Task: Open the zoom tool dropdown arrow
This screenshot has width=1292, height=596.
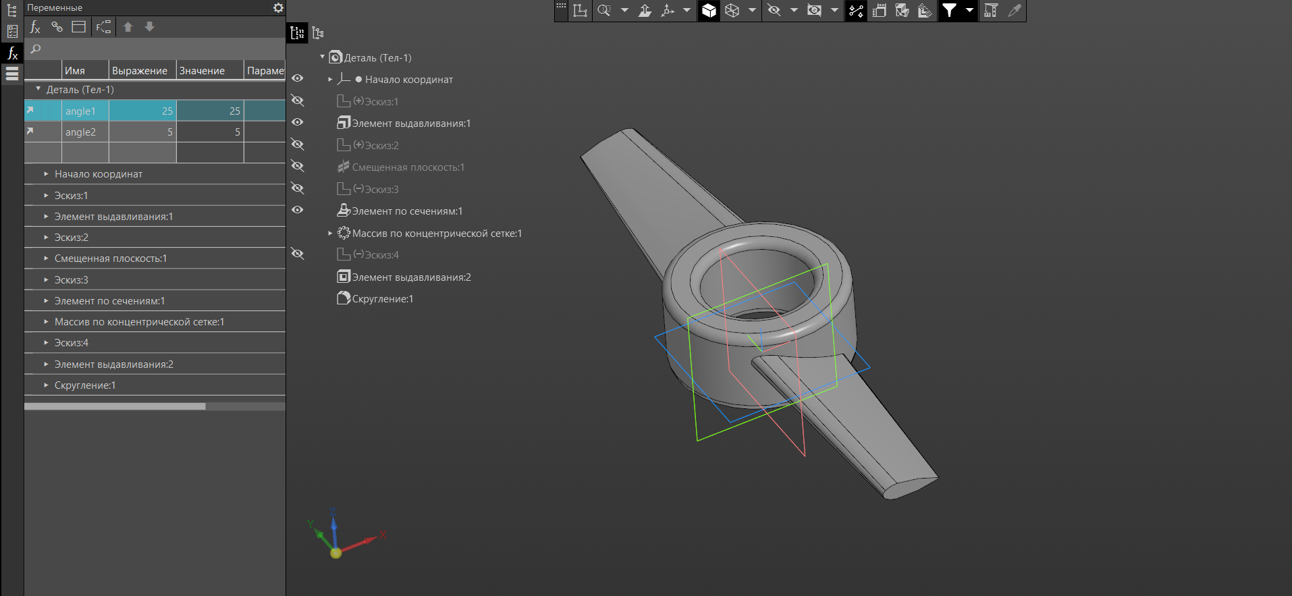Action: [x=624, y=10]
